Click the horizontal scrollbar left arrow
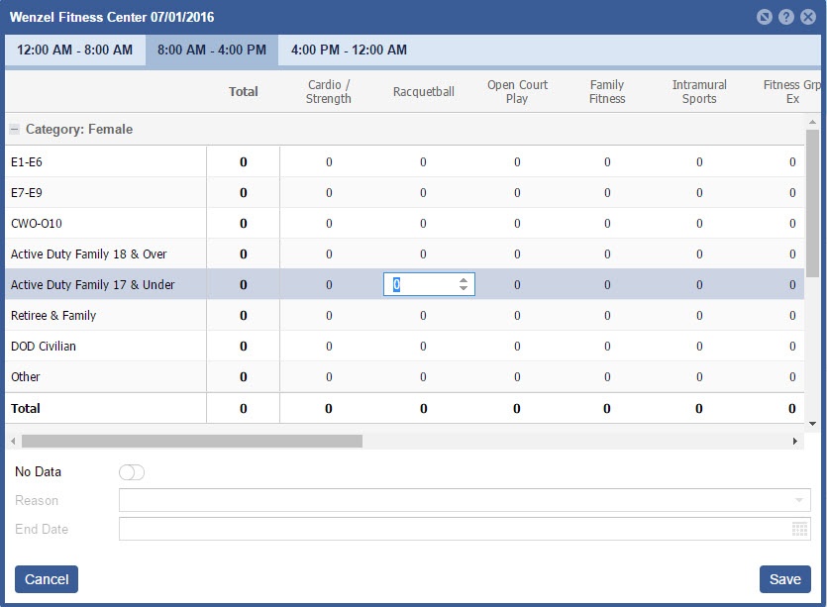Viewport: 827px width, 607px height. pyautogui.click(x=12, y=442)
